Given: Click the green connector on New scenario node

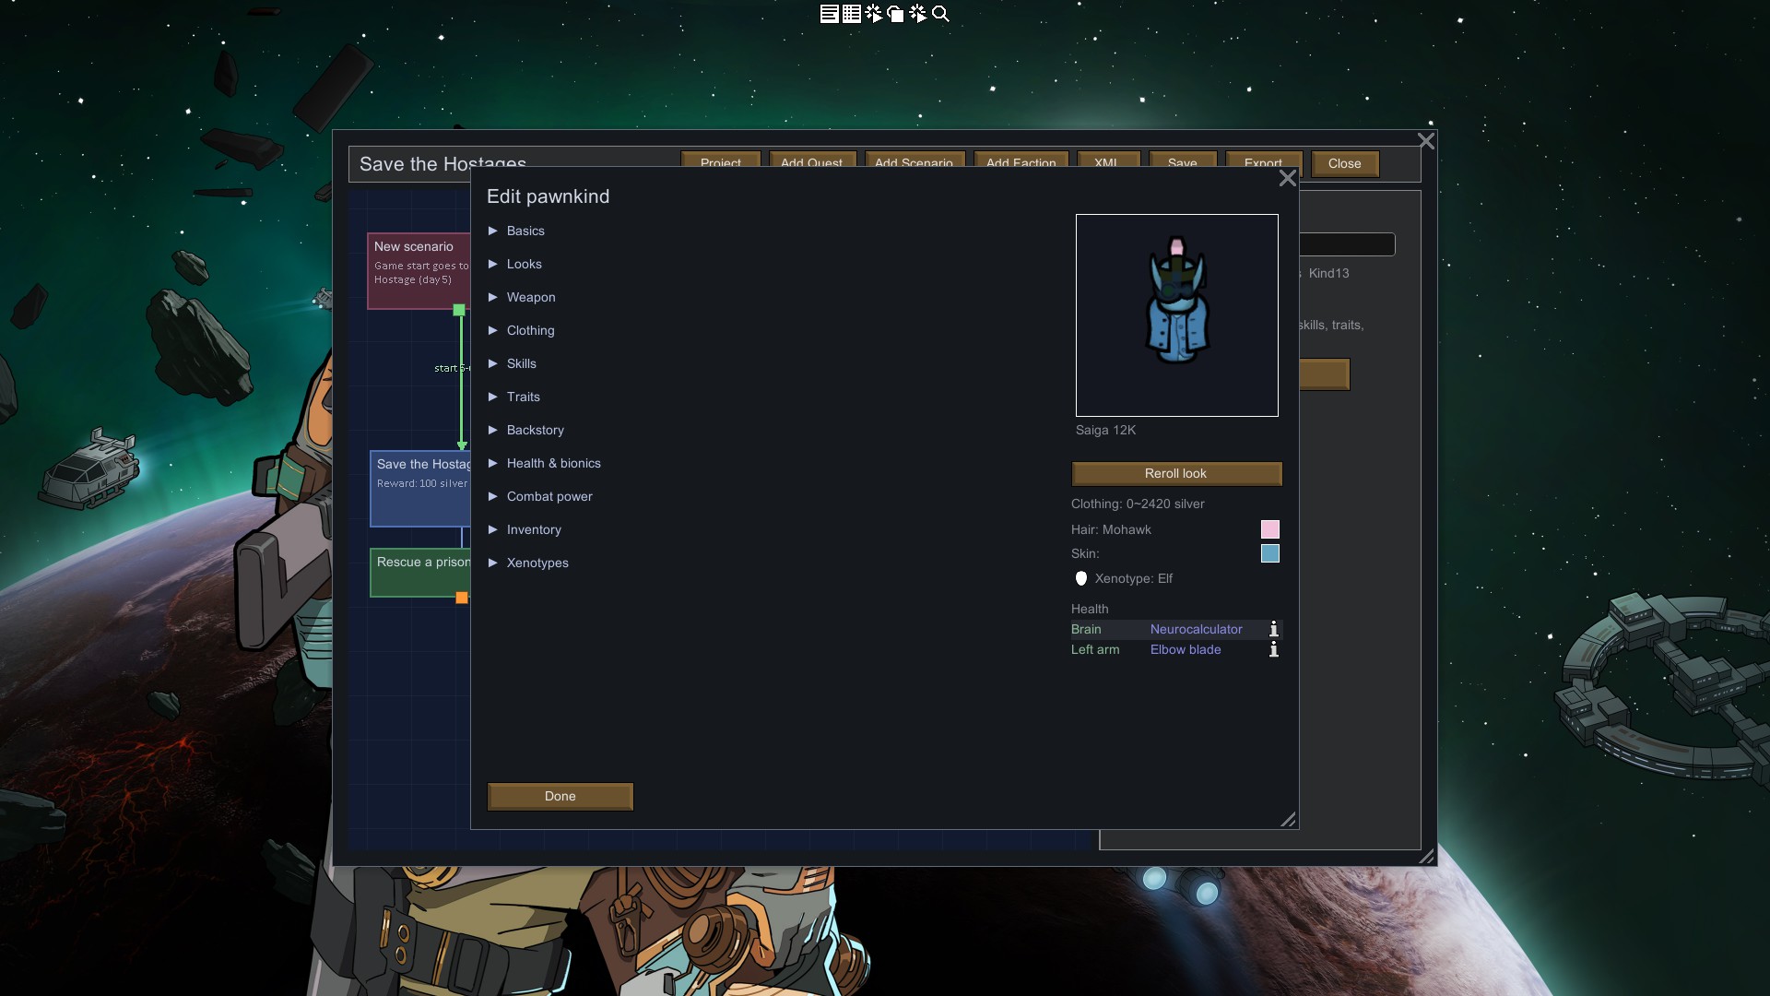Looking at the screenshot, I should click(459, 310).
